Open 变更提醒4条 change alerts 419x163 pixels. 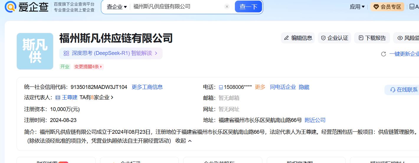pos(88,67)
